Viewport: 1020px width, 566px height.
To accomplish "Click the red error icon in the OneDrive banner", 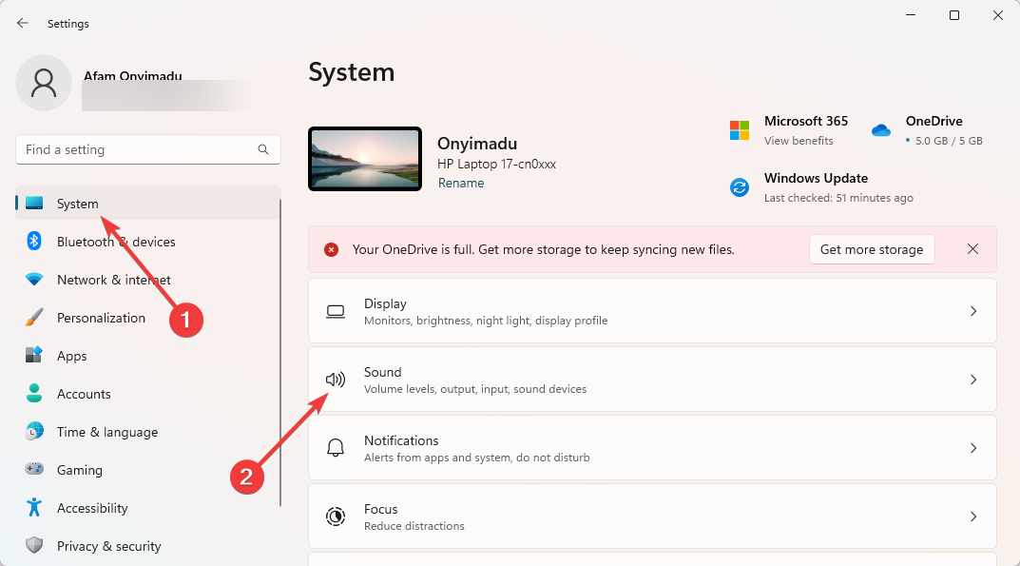I will [331, 249].
